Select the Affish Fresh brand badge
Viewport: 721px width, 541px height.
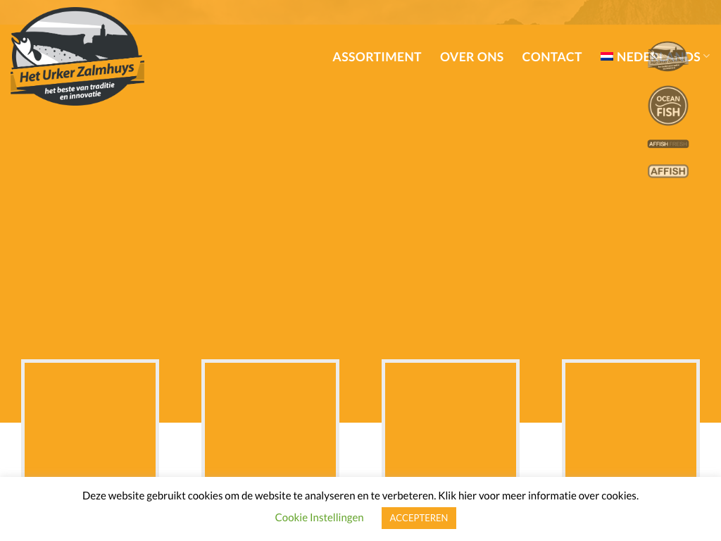pos(667,144)
